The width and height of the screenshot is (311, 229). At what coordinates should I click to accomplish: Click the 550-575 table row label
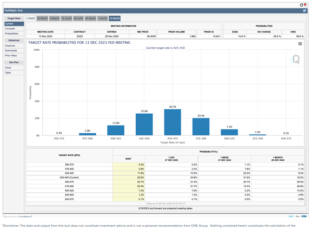pyautogui.click(x=69, y=199)
